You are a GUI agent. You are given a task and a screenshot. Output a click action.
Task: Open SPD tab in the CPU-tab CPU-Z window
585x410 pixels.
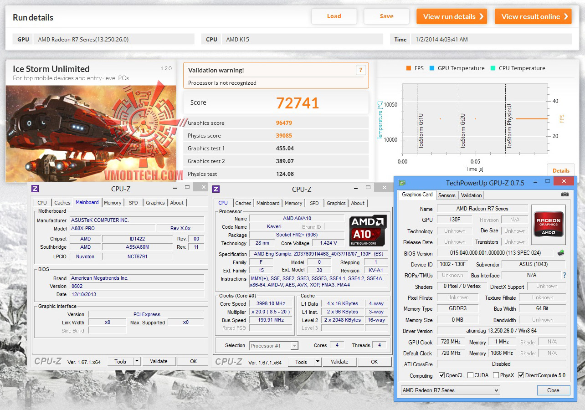coord(314,203)
